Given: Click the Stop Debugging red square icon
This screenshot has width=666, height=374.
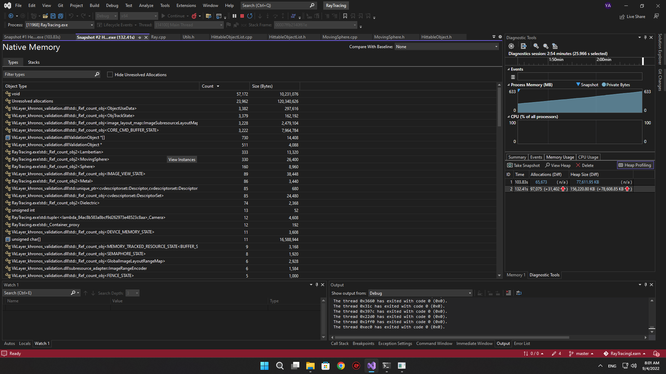Looking at the screenshot, I should point(242,16).
